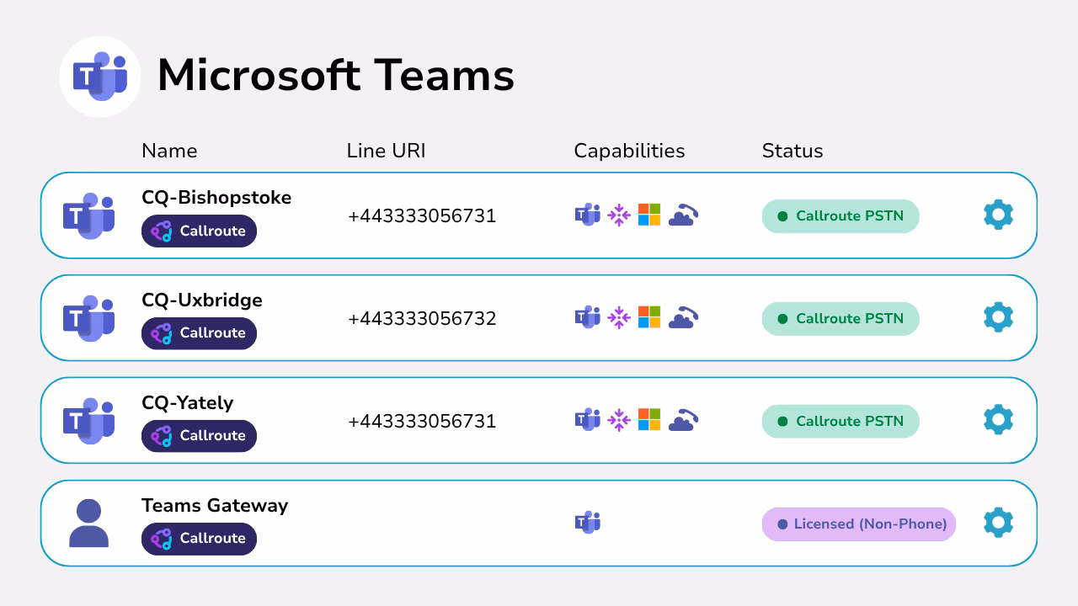Open settings gear for CQ-Bishopstoke
The width and height of the screenshot is (1078, 606).
coord(998,215)
